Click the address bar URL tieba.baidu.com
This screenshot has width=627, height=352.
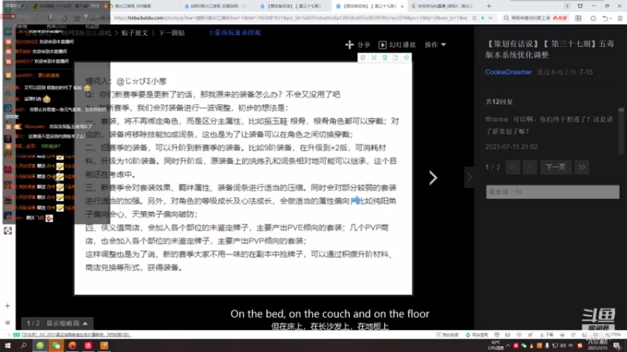pos(290,18)
